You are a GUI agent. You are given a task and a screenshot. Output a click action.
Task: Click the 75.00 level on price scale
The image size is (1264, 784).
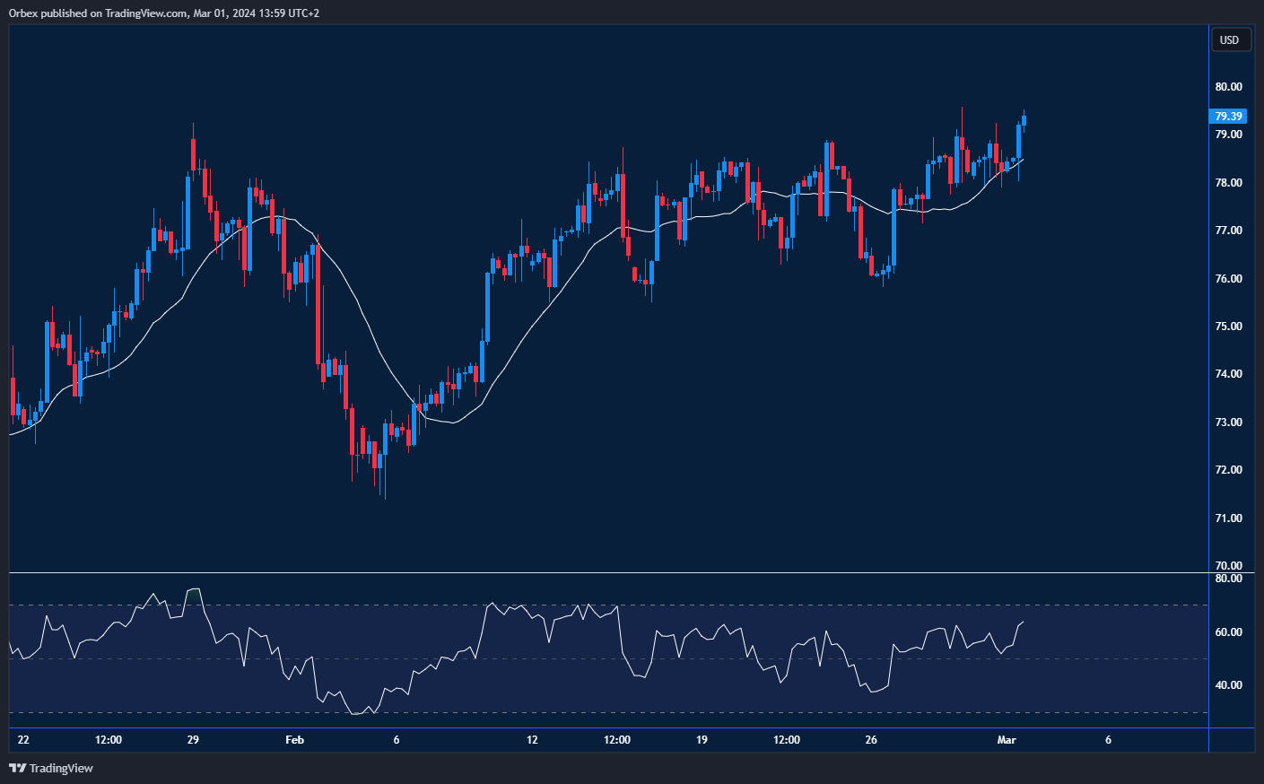tap(1228, 327)
